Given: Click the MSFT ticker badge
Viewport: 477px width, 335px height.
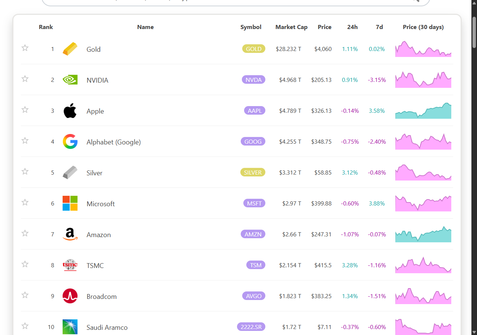Looking at the screenshot, I should (254, 203).
